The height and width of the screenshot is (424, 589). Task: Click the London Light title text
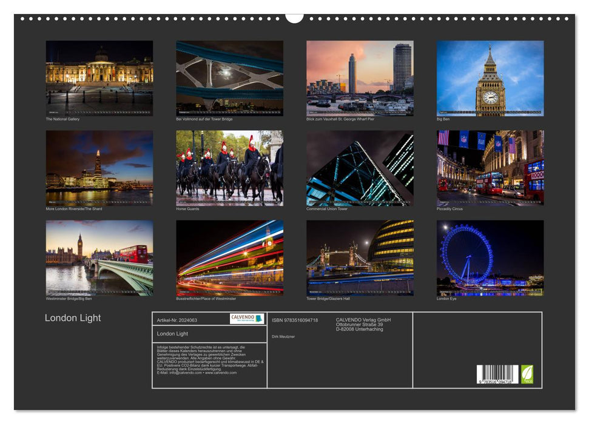coord(72,317)
